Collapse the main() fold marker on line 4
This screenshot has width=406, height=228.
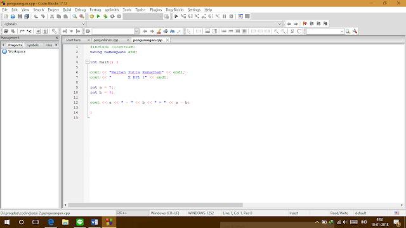click(x=88, y=62)
